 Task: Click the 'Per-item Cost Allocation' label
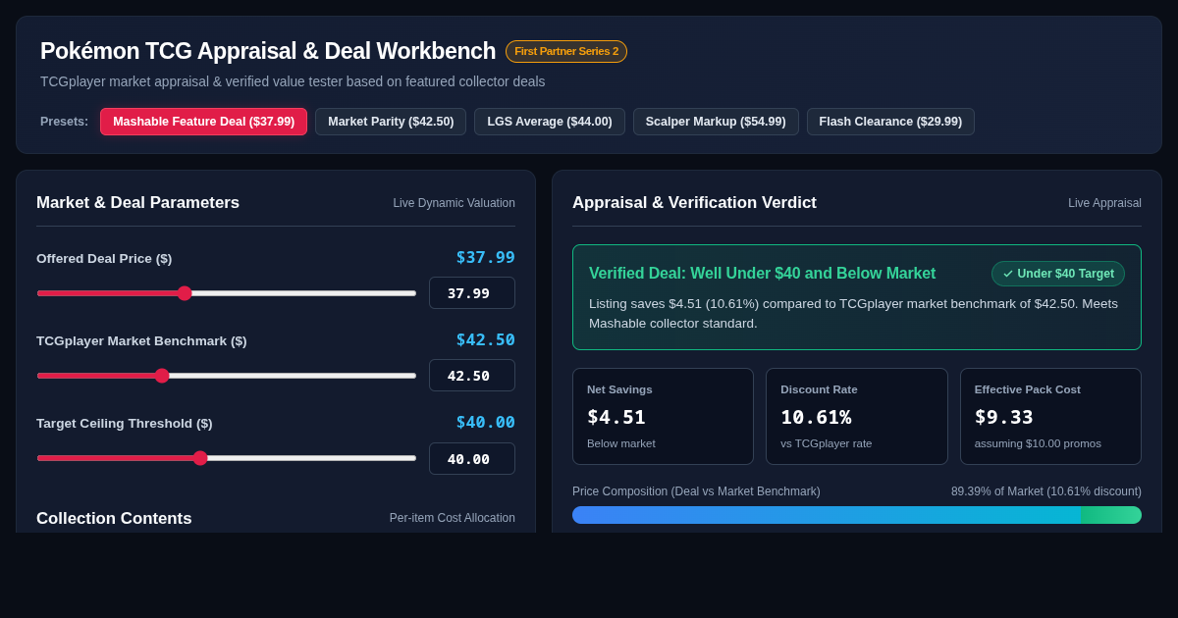pos(453,518)
